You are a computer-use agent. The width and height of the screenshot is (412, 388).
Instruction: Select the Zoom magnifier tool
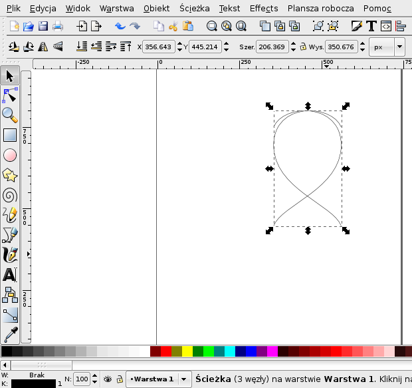(x=9, y=115)
